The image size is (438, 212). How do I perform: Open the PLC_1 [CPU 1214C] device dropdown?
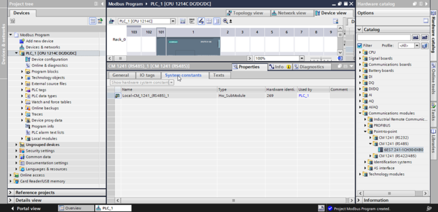tap(173, 21)
